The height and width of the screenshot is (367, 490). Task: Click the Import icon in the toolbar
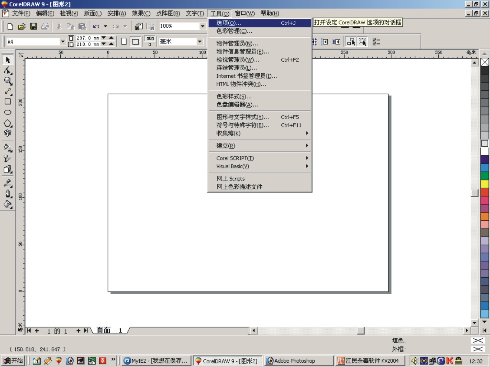pyautogui.click(x=139, y=26)
